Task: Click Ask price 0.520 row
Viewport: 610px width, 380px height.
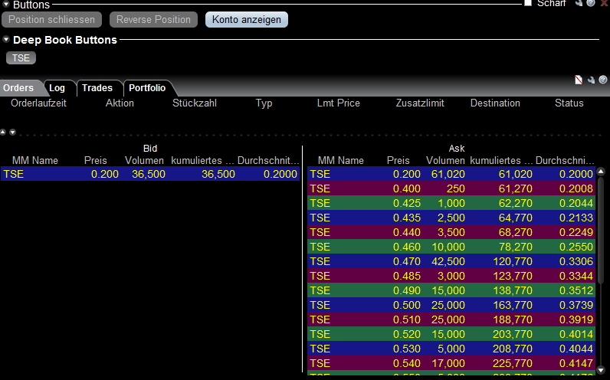Action: point(451,334)
